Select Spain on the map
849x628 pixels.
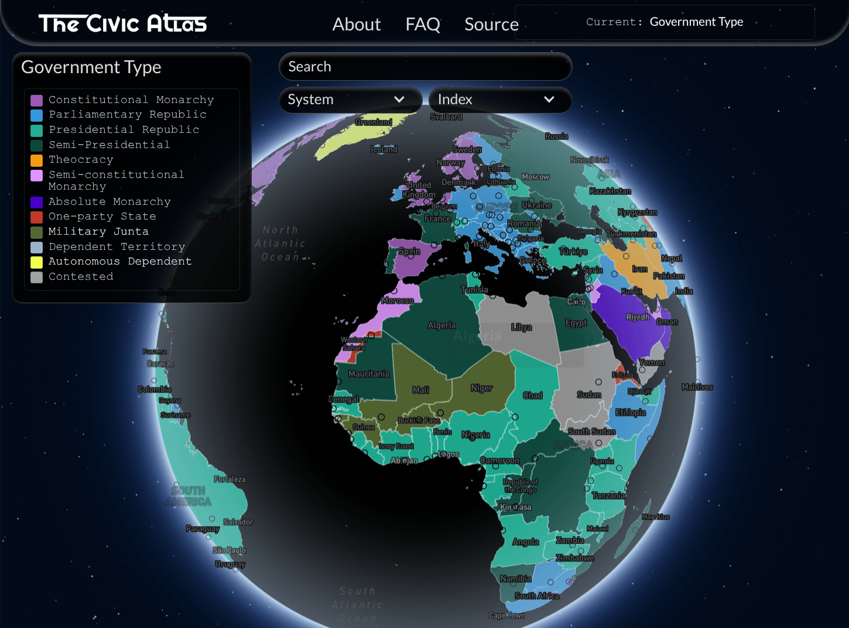409,252
